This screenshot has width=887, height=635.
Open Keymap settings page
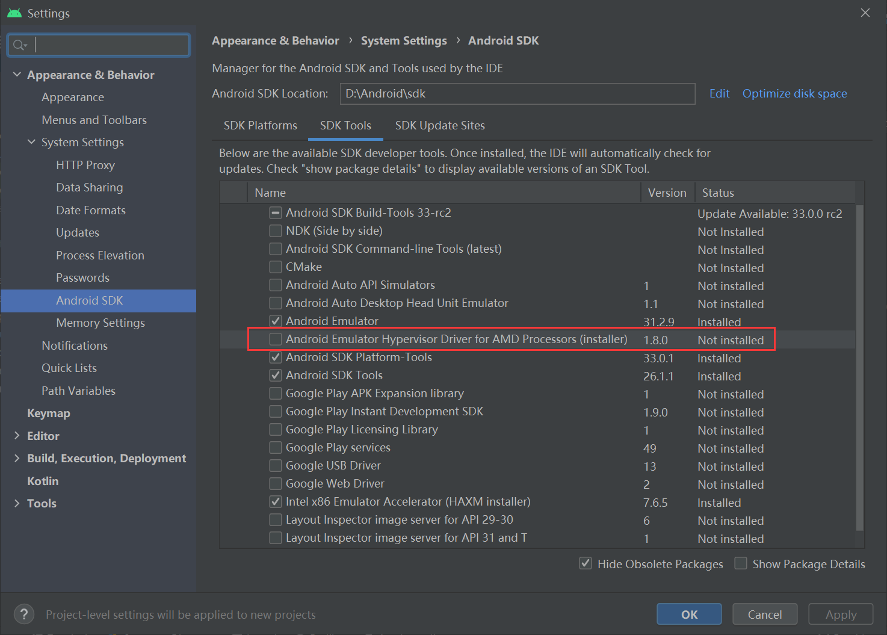click(49, 413)
